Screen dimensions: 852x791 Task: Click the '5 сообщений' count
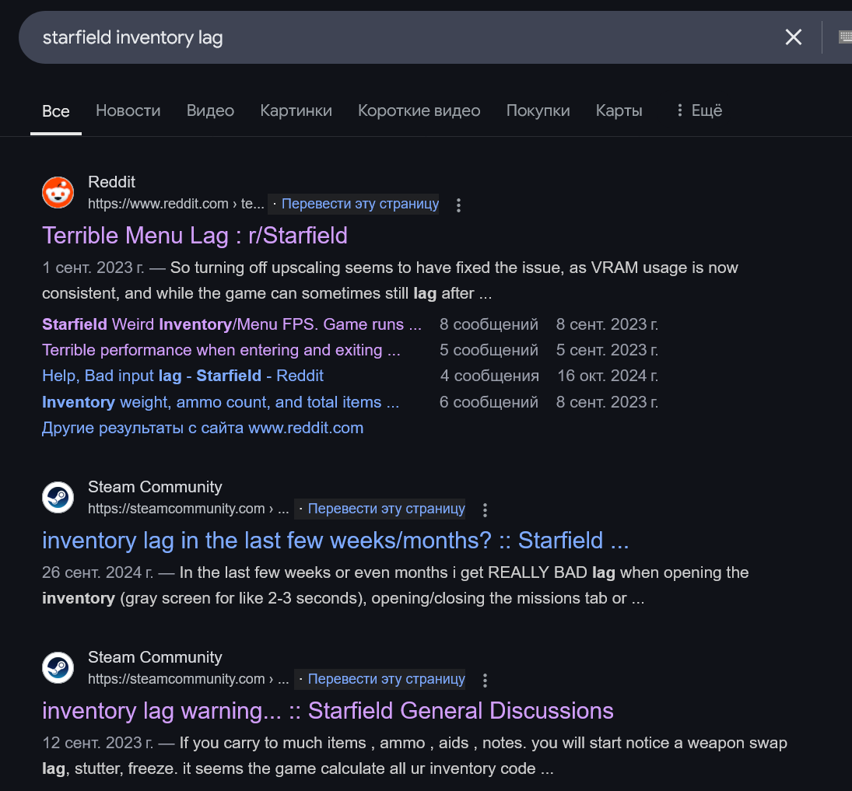coord(489,350)
